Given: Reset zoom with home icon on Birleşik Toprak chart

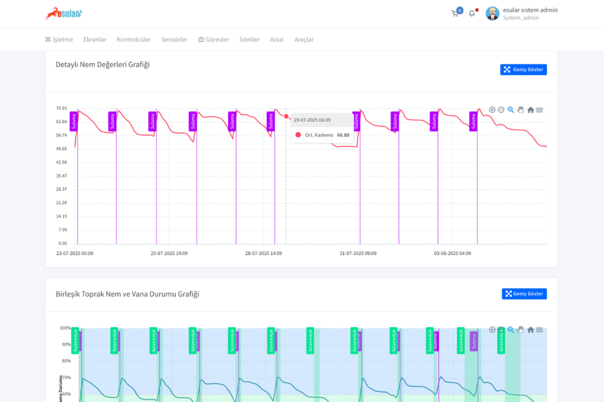Looking at the screenshot, I should pyautogui.click(x=530, y=330).
